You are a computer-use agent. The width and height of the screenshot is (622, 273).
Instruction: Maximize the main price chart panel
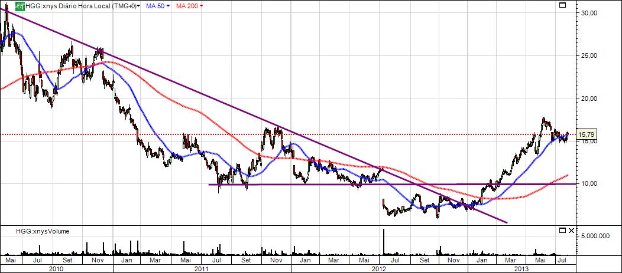click(562, 5)
